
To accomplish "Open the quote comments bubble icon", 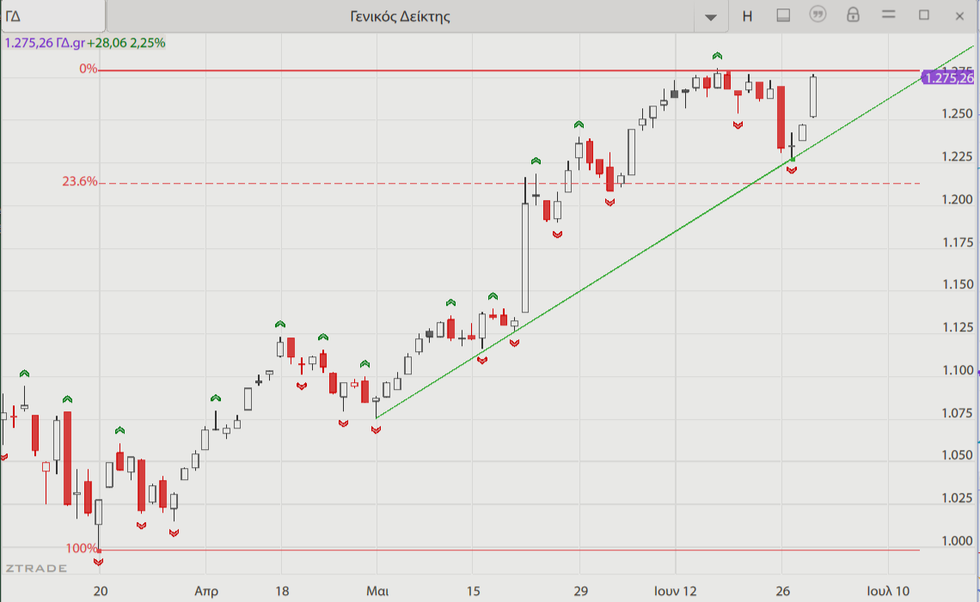I will click(818, 15).
